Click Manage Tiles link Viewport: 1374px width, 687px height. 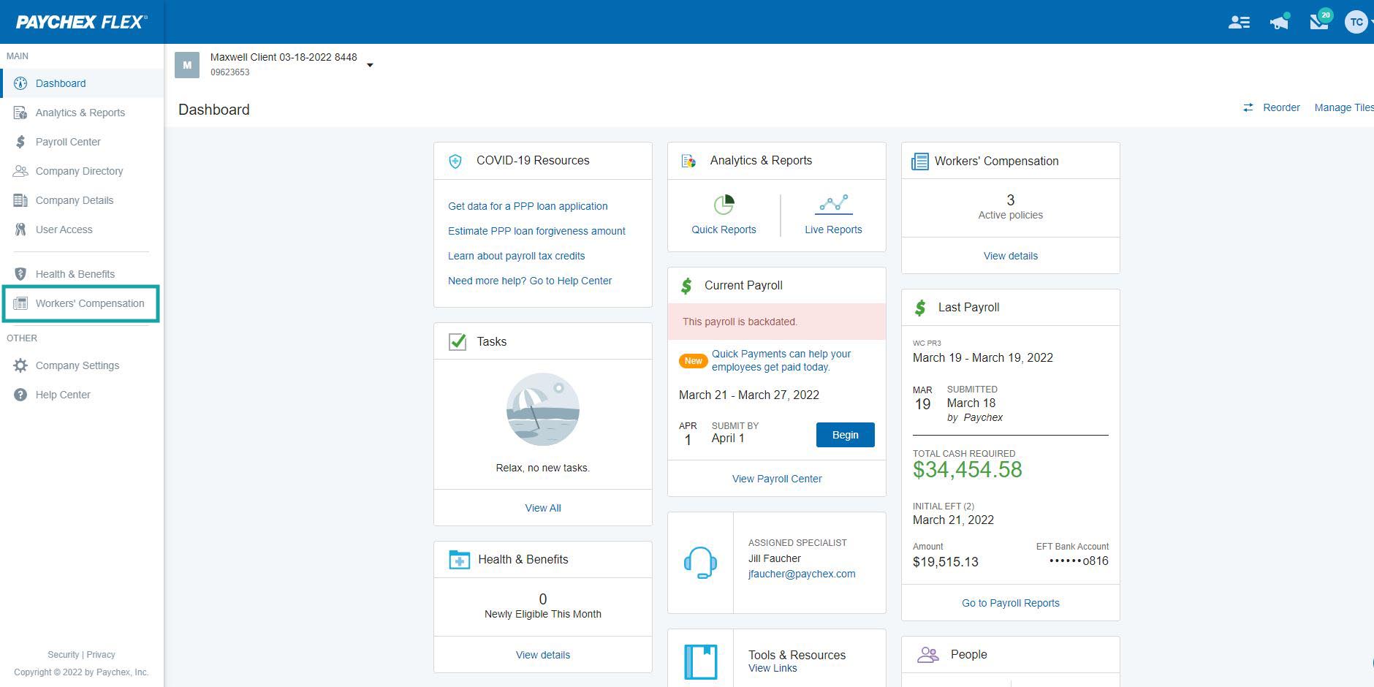tap(1343, 107)
